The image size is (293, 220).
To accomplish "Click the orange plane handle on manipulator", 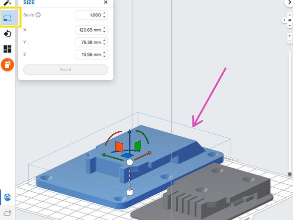I will [x=119, y=147].
